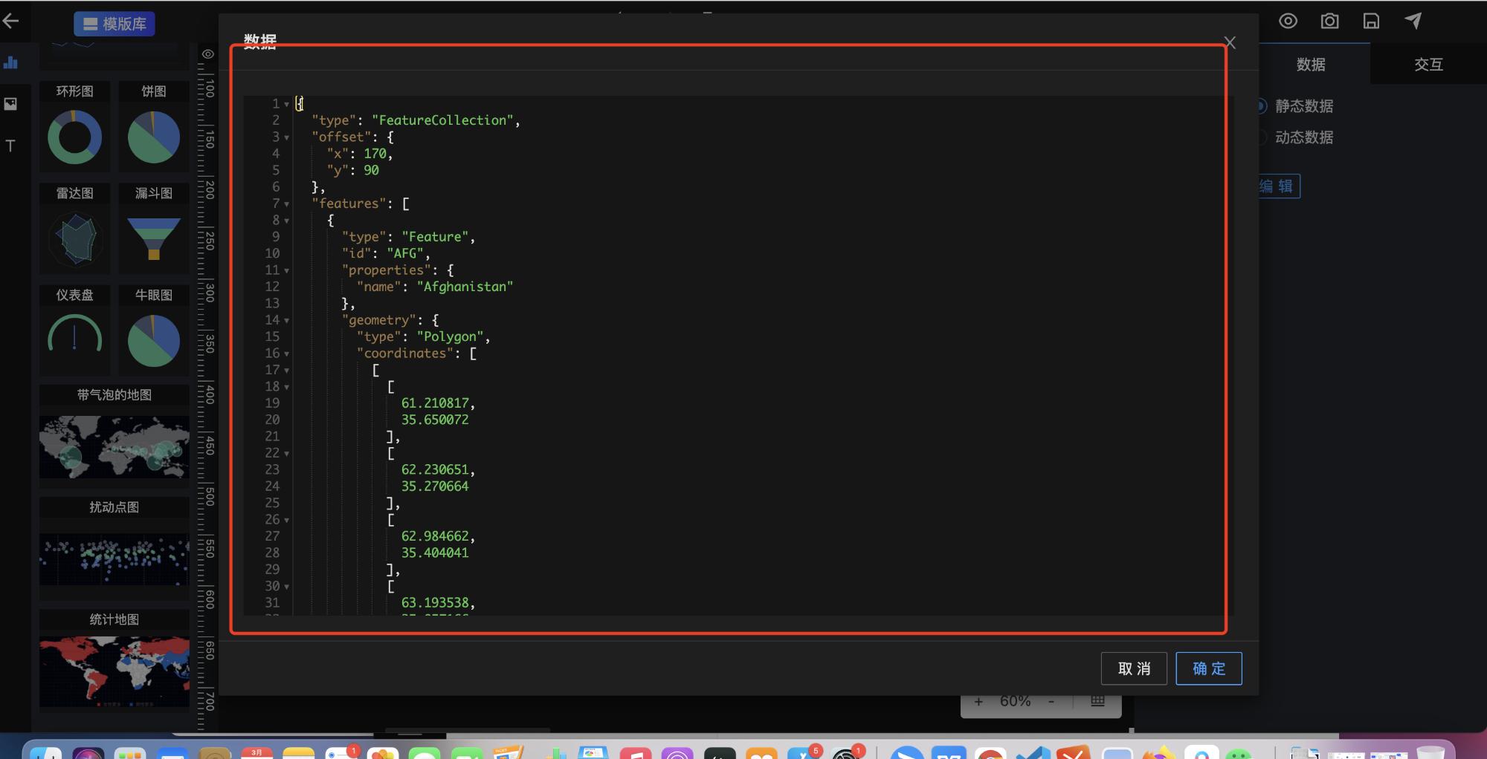The image size is (1487, 759).
Task: Select the text component sidebar icon
Action: click(10, 146)
